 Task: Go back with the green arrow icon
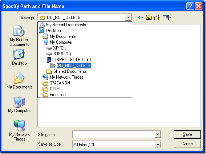[141, 17]
